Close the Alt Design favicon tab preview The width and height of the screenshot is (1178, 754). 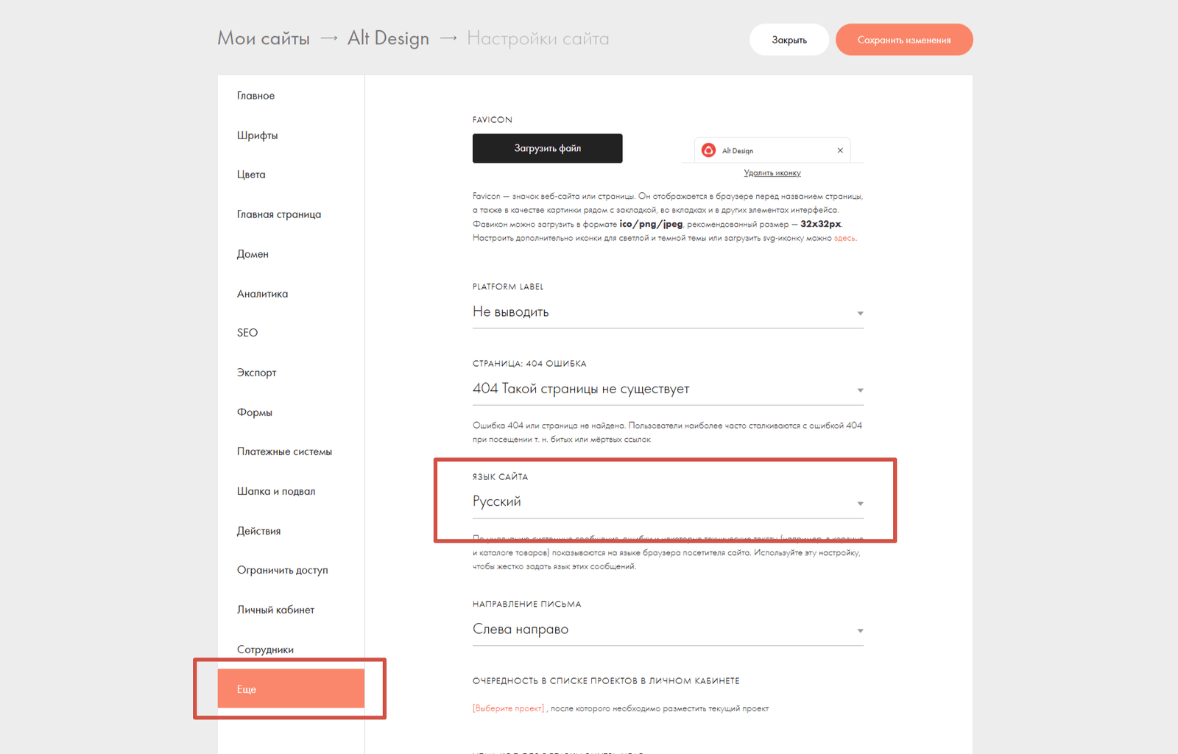coord(840,150)
